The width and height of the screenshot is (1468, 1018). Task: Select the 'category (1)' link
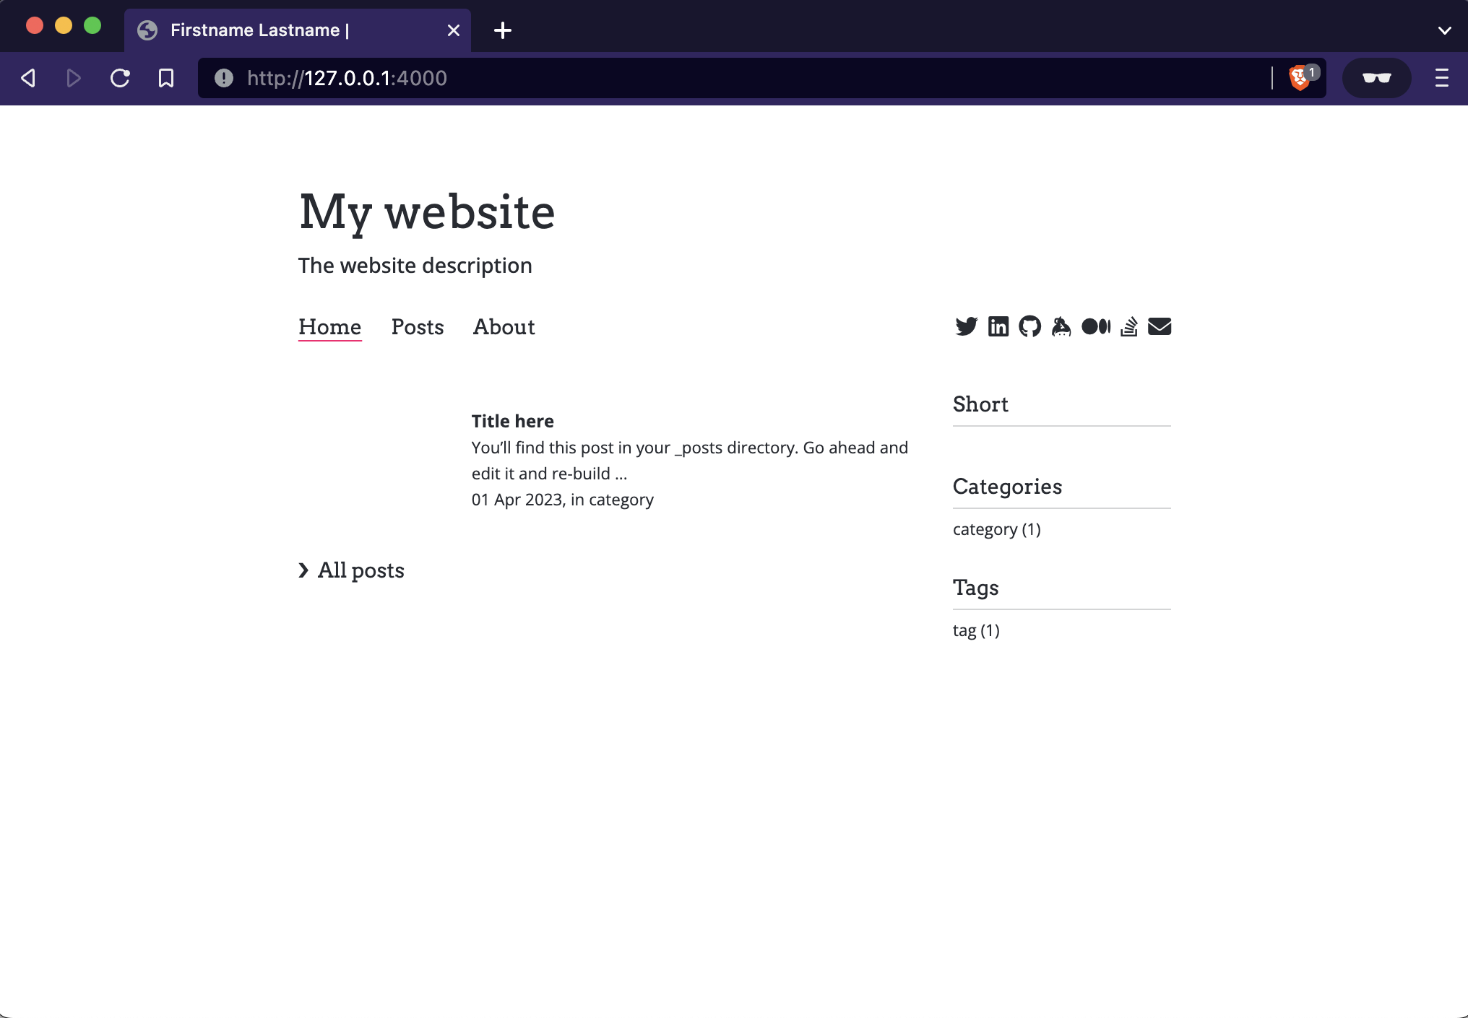click(x=996, y=529)
